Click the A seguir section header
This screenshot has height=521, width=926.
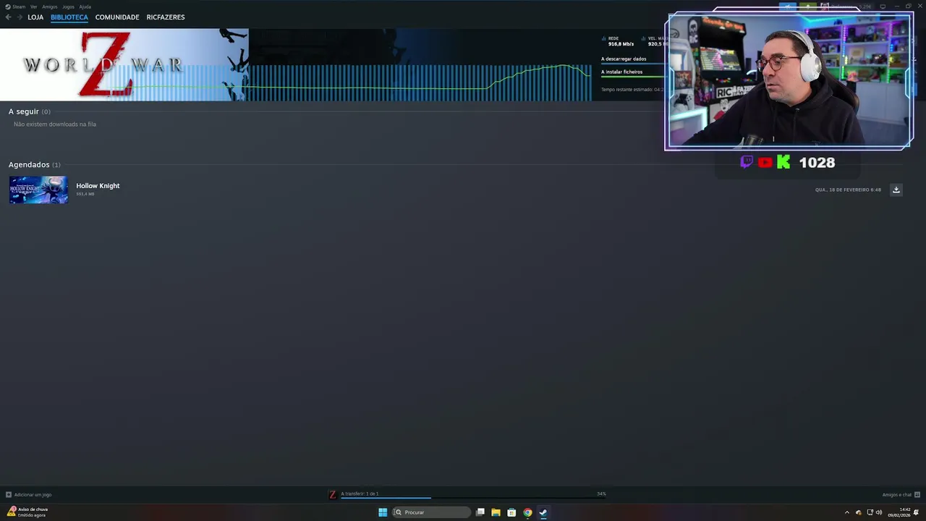click(x=30, y=111)
